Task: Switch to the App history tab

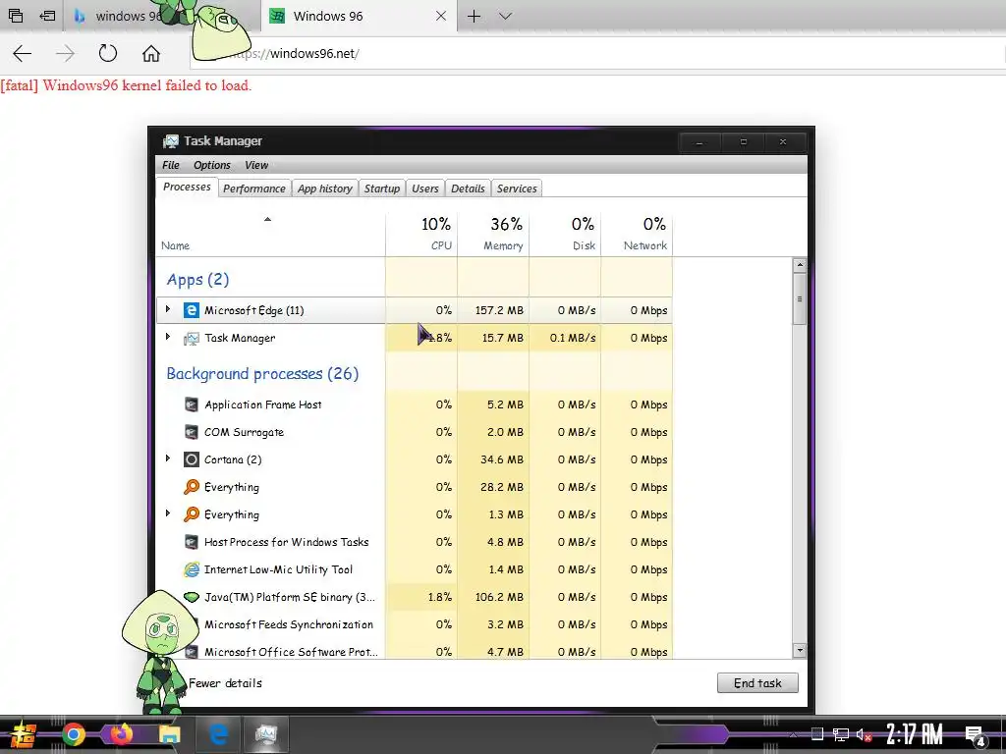Action: click(x=324, y=188)
